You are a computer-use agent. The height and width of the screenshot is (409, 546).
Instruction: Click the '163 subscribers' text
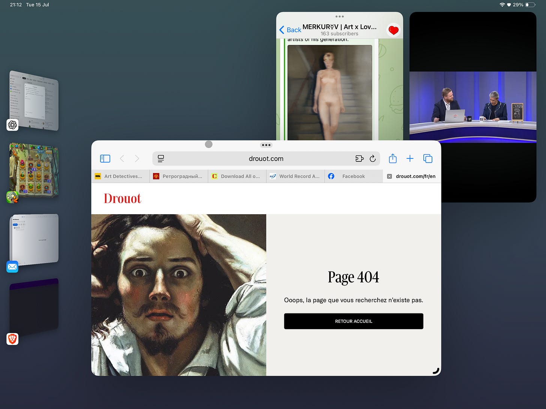[339, 34]
